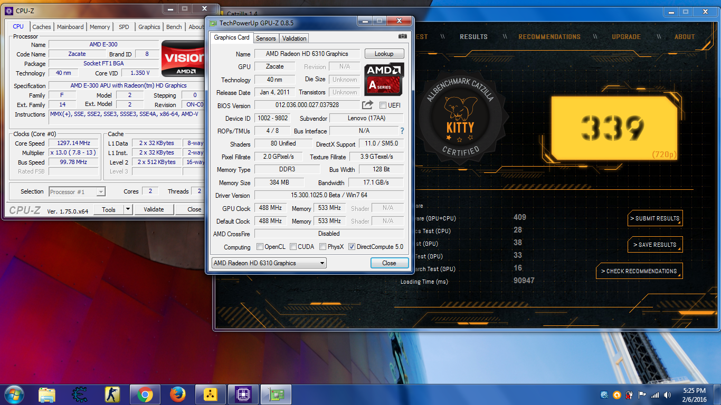The height and width of the screenshot is (405, 721).
Task: Open the Validation tab in GPU-Z
Action: pos(294,38)
